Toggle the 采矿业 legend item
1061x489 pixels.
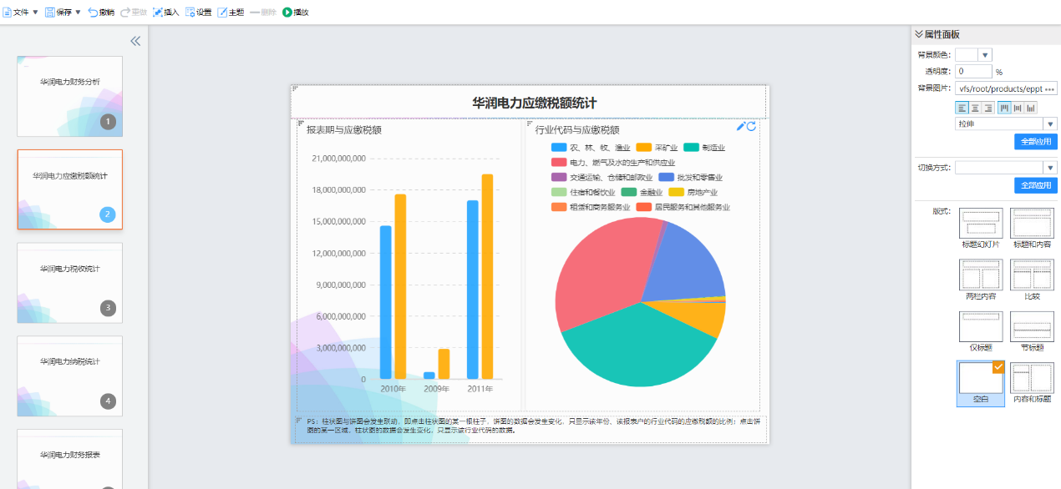[x=657, y=148]
